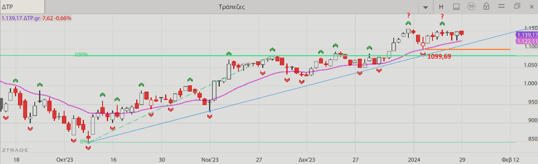Click the ΔTP symbol input field
The width and height of the screenshot is (538, 164).
pos(22,7)
